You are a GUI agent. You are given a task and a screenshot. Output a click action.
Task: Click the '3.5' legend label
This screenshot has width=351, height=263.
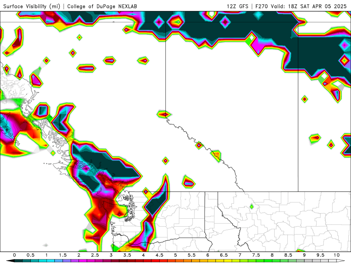pos(127,255)
